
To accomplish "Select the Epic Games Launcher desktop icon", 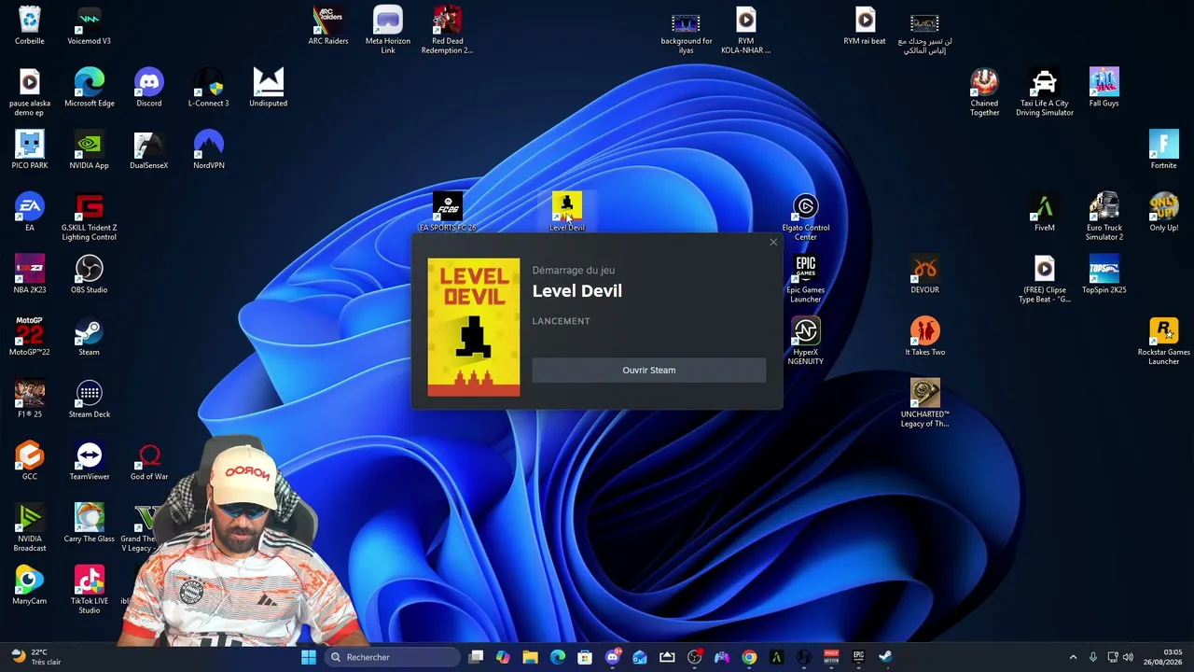I will (806, 279).
